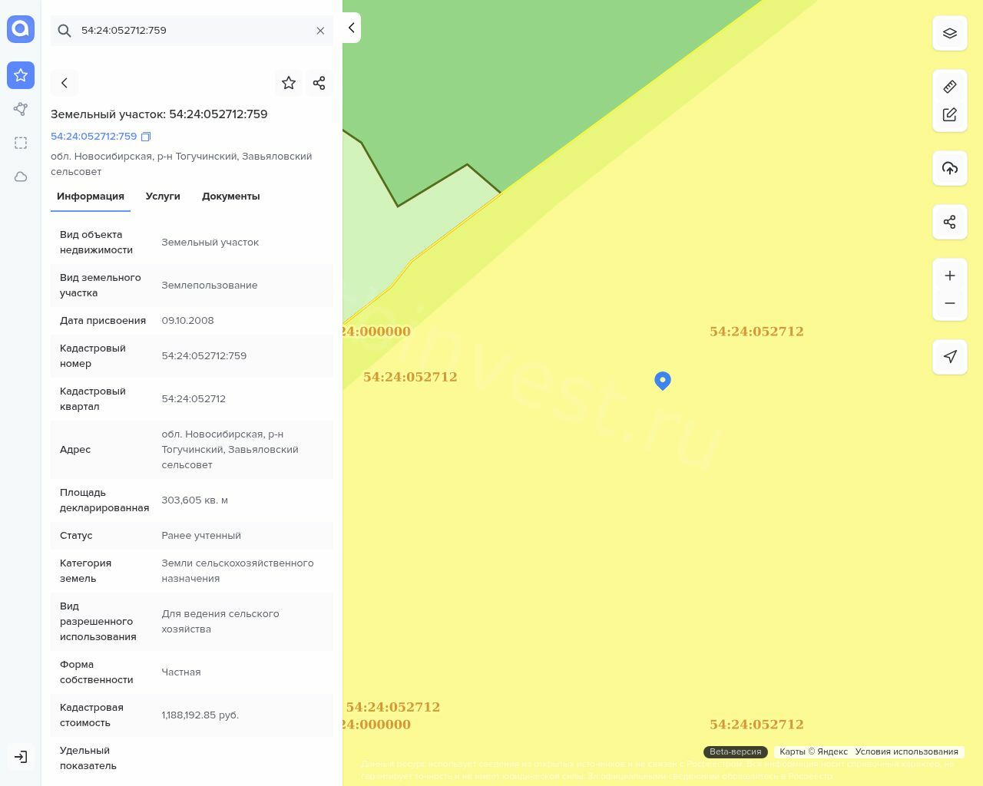Screen dimensions: 983x786
Task: Click the cloud upload button on map
Action: pos(949,168)
